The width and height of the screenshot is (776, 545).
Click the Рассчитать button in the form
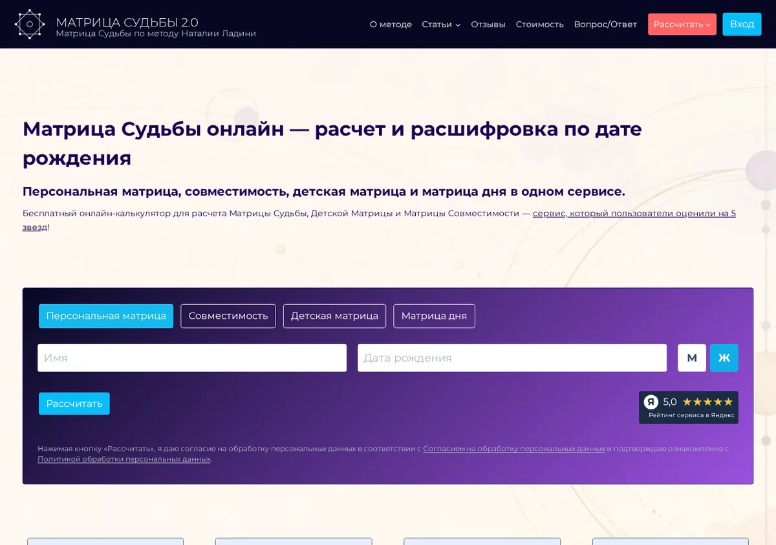click(x=74, y=404)
